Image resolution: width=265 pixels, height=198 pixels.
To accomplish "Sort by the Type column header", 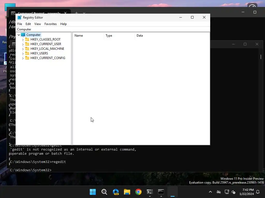I will point(119,36).
